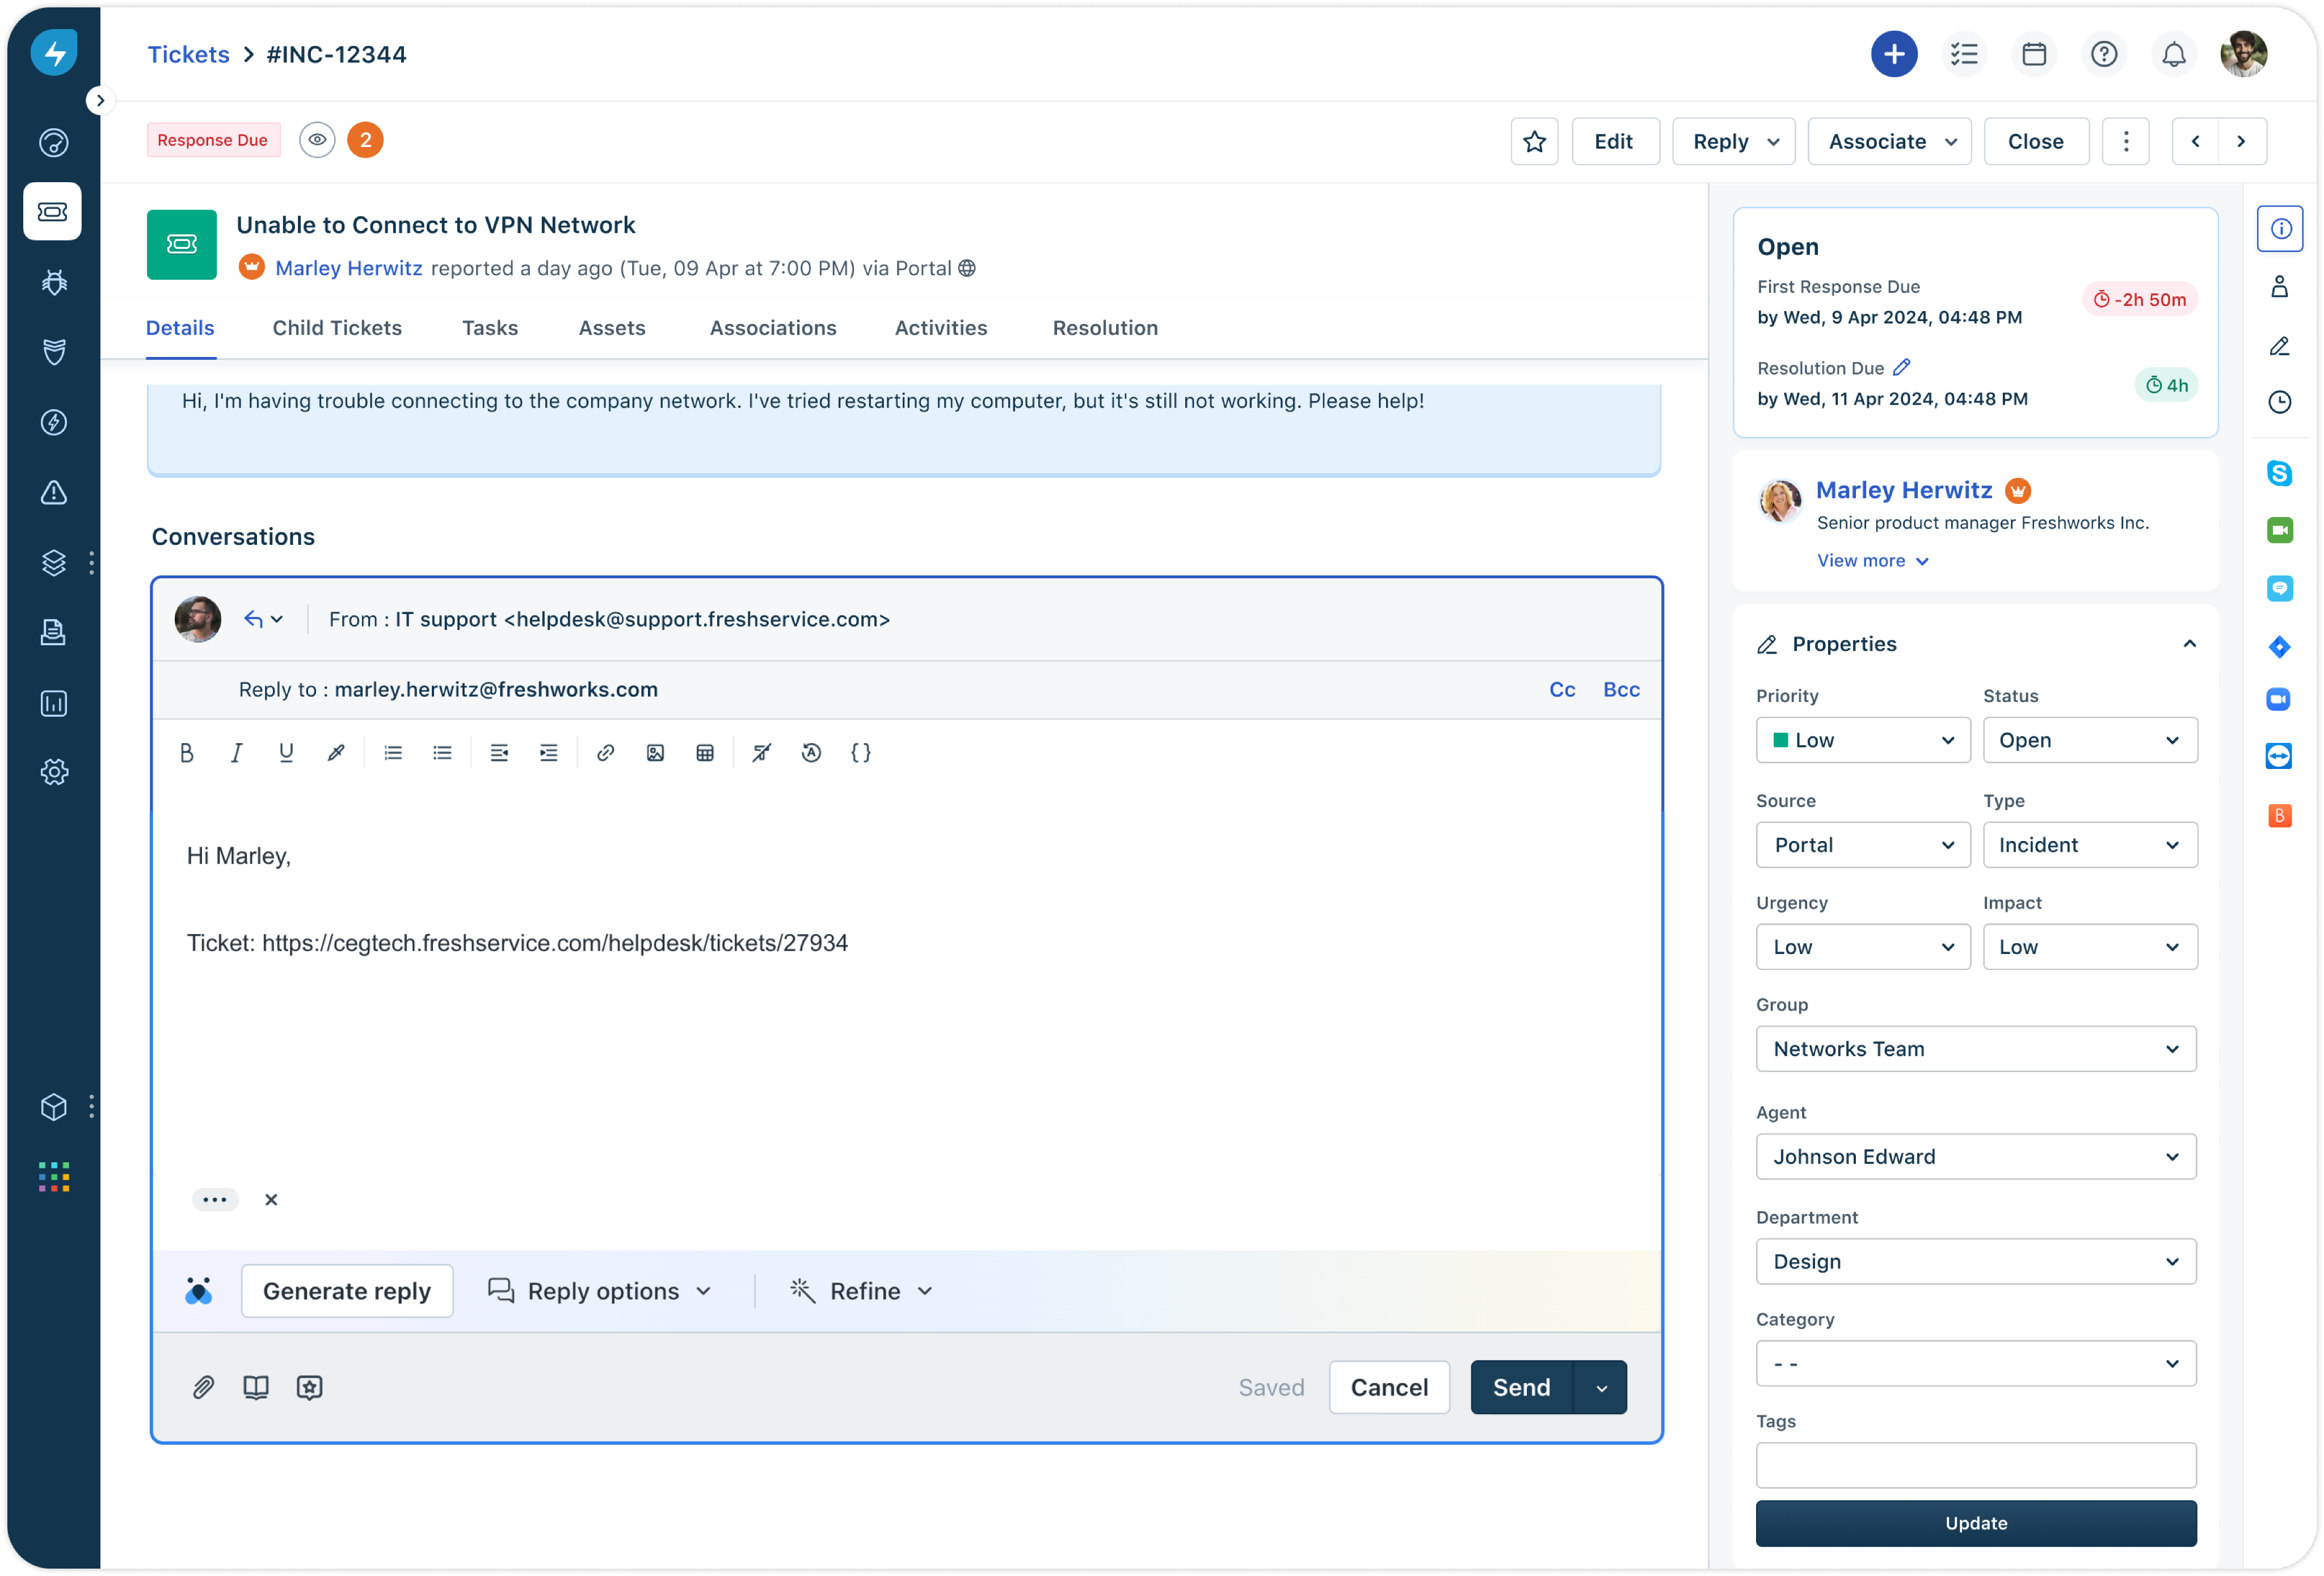Screen dimensions: 2324x1576
Task: Click the attachment paperclip icon
Action: [x=203, y=1387]
